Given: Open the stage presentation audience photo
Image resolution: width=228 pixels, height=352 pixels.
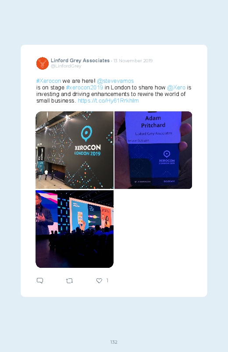Looking at the screenshot, I should (75, 229).
